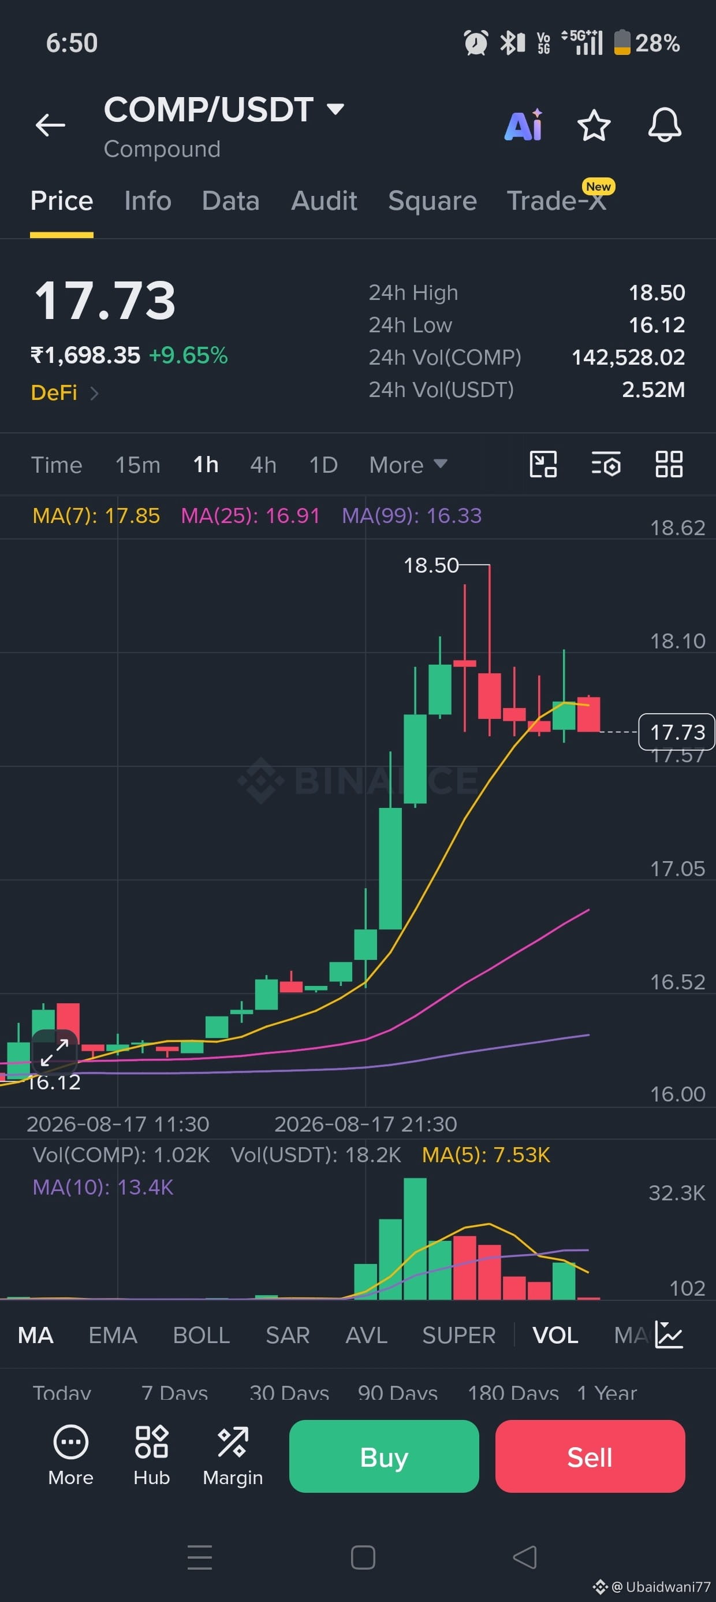Switch to the Price tab
This screenshot has width=716, height=1602.
tap(62, 201)
